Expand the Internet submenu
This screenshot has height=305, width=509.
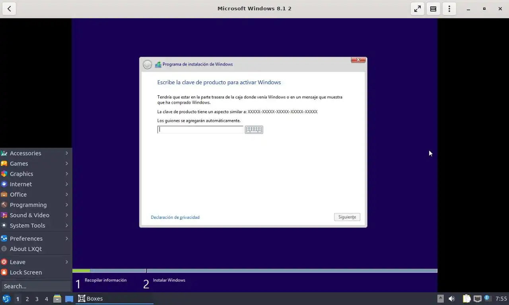pyautogui.click(x=36, y=184)
